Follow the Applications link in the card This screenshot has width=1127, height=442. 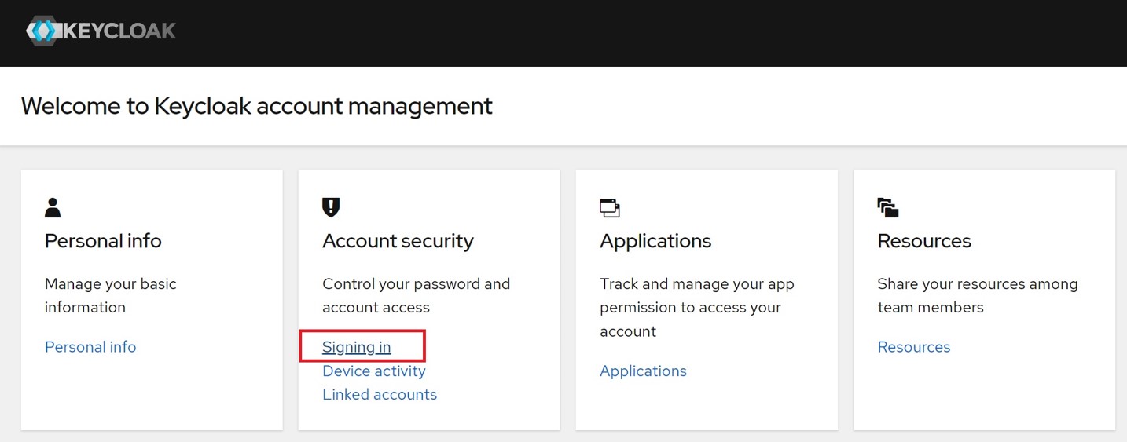point(643,371)
